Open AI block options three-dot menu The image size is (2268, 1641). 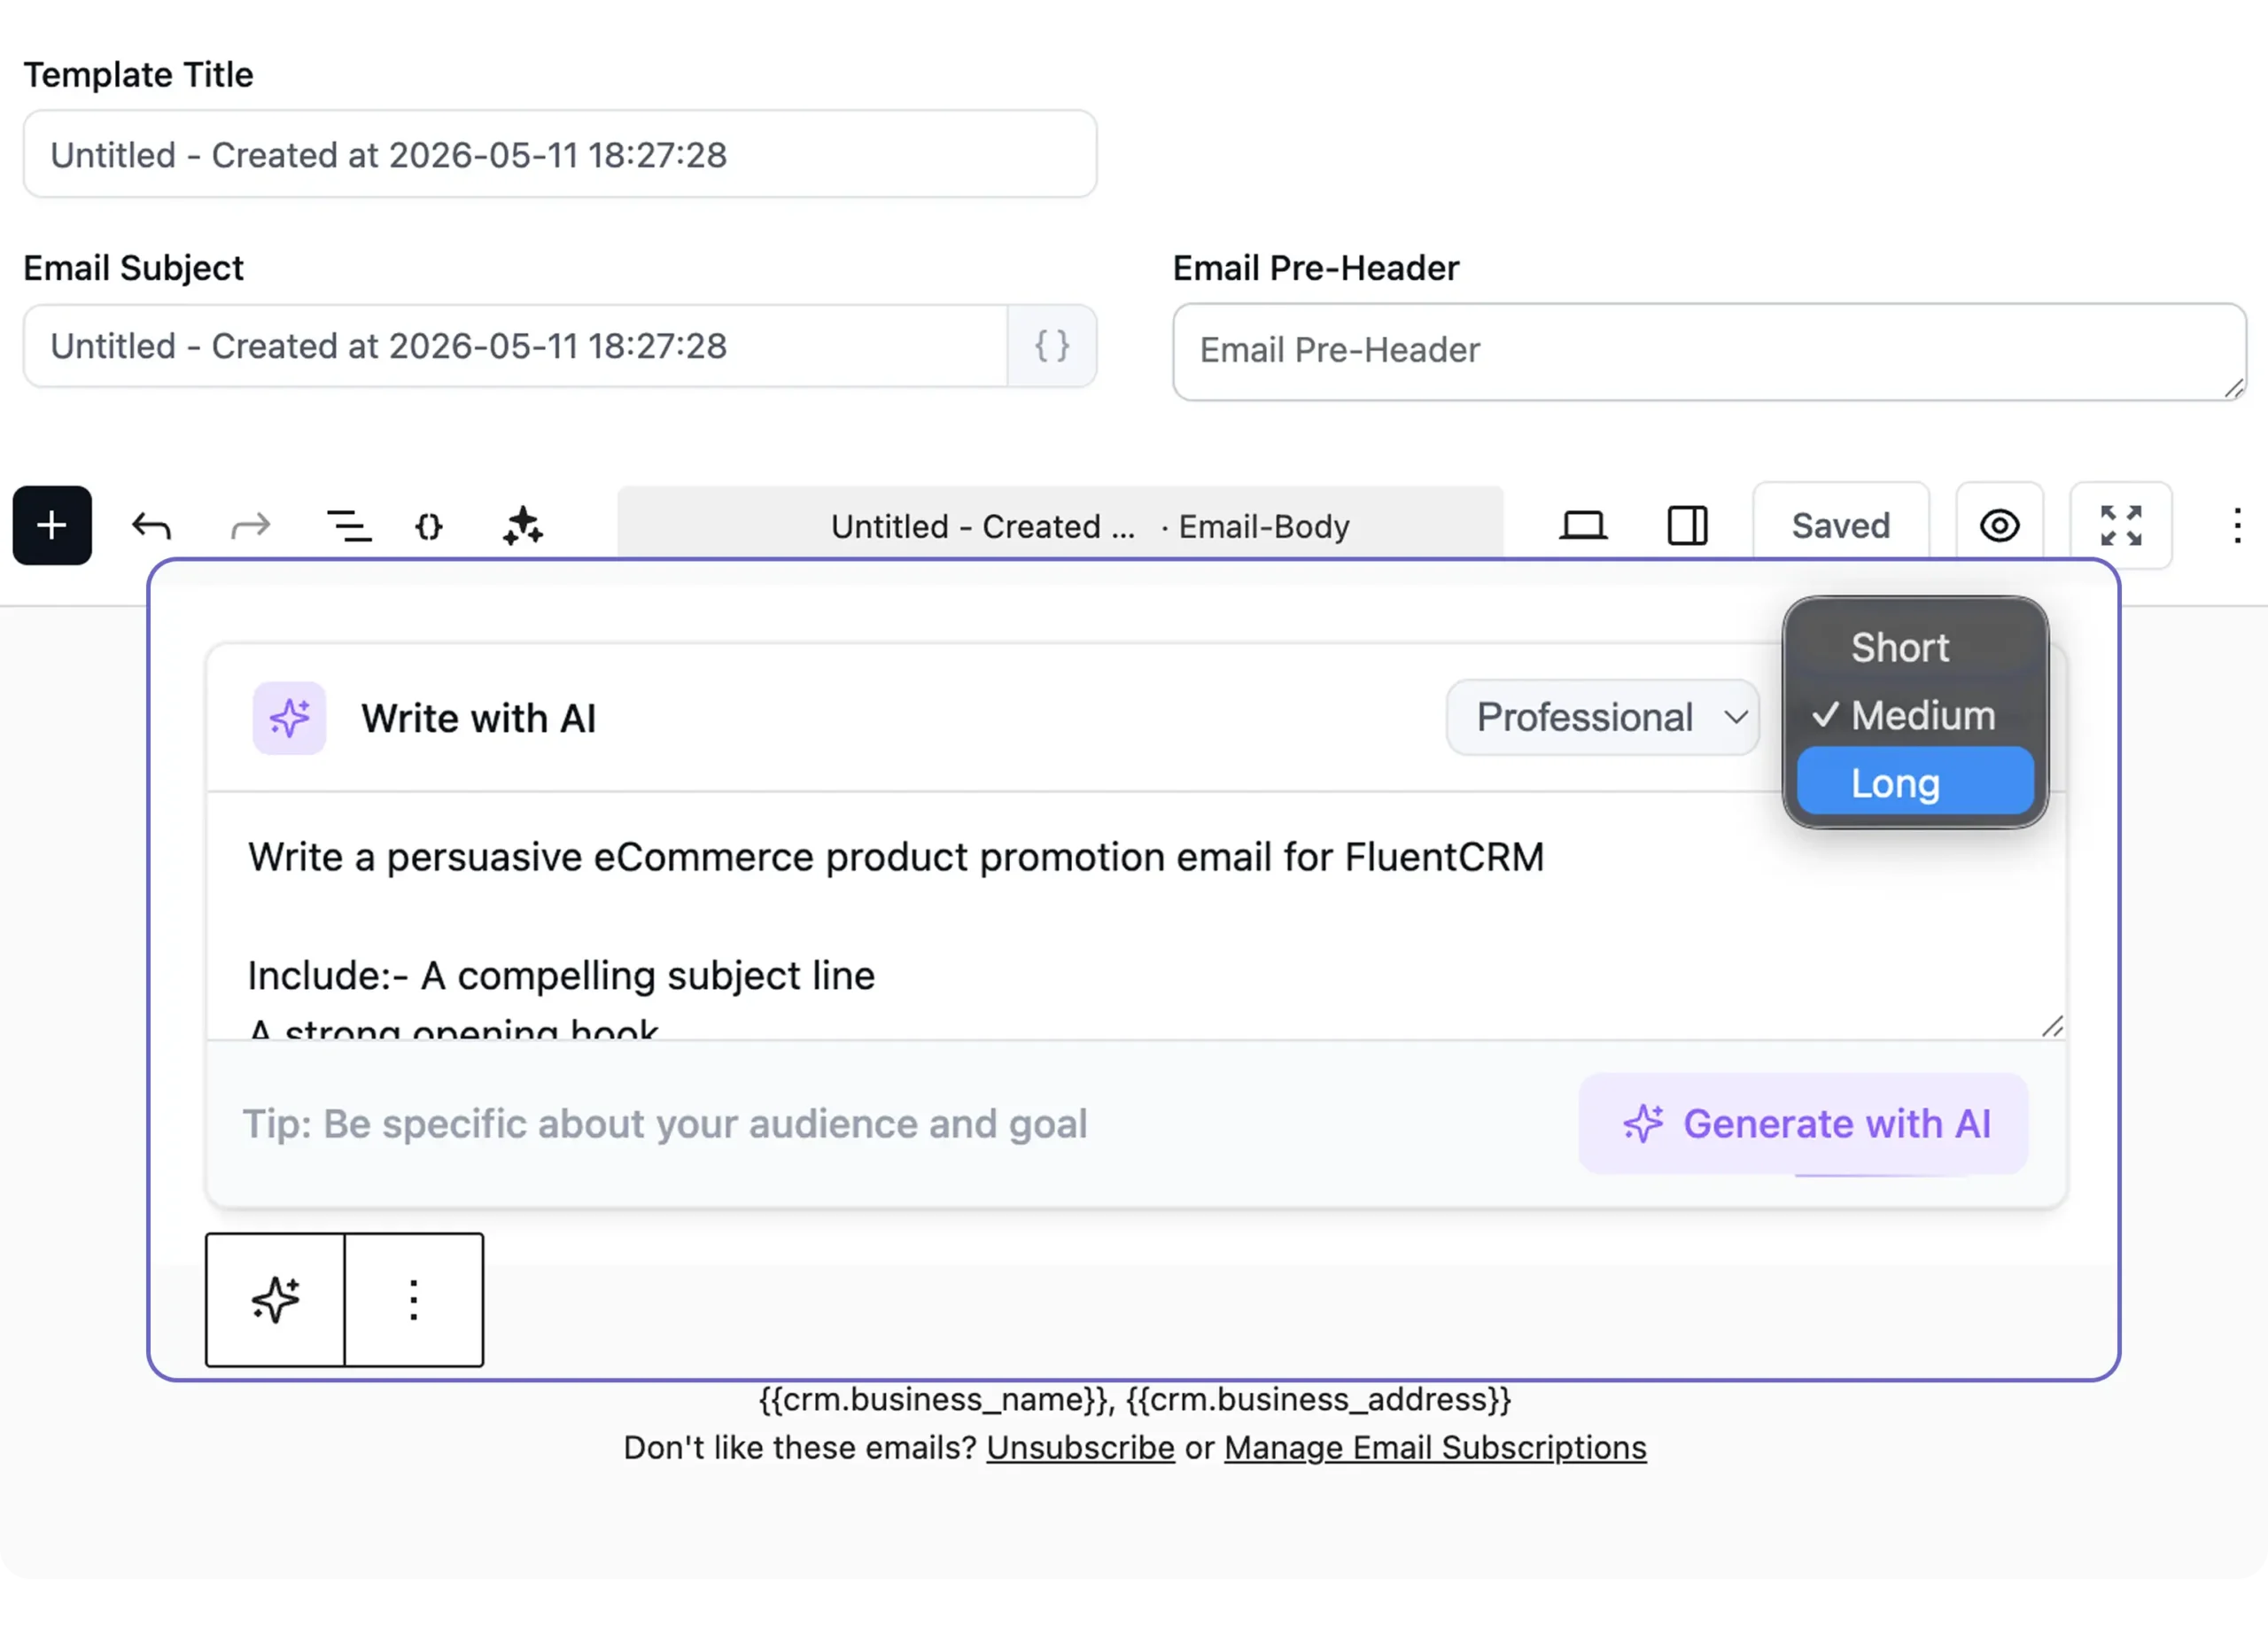click(414, 1300)
